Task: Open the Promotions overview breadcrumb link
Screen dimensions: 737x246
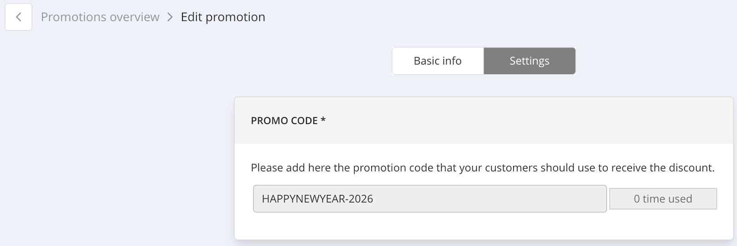Action: (x=100, y=17)
